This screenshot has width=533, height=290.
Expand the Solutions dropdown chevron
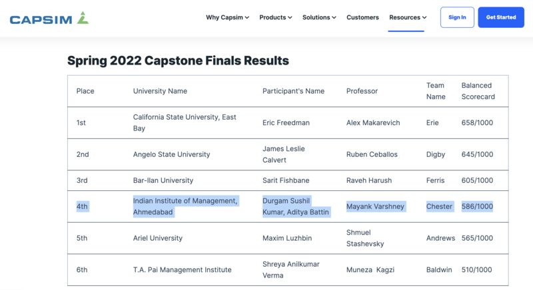pyautogui.click(x=334, y=18)
